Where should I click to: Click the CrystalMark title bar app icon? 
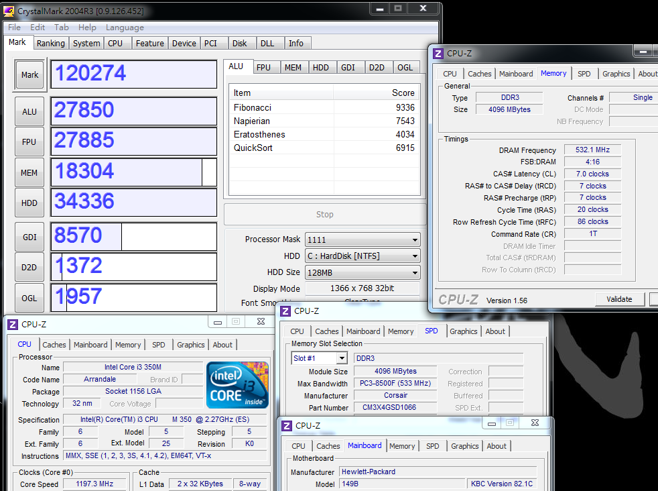coord(9,11)
